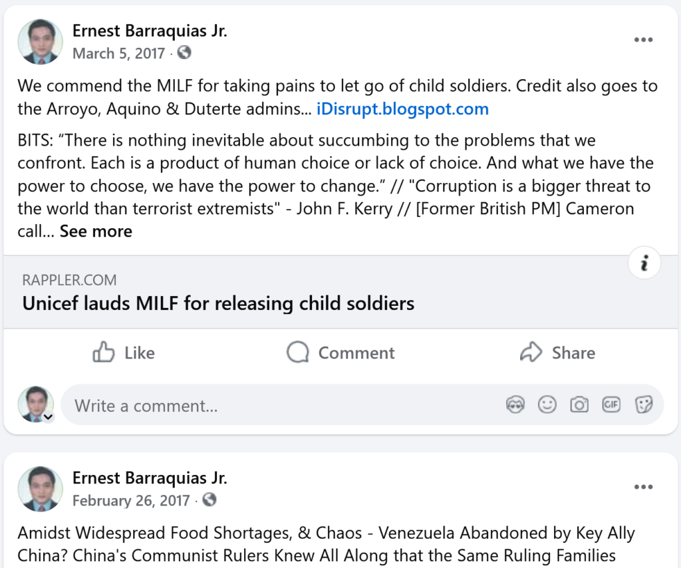Click the link info 'i' icon

coord(644,264)
